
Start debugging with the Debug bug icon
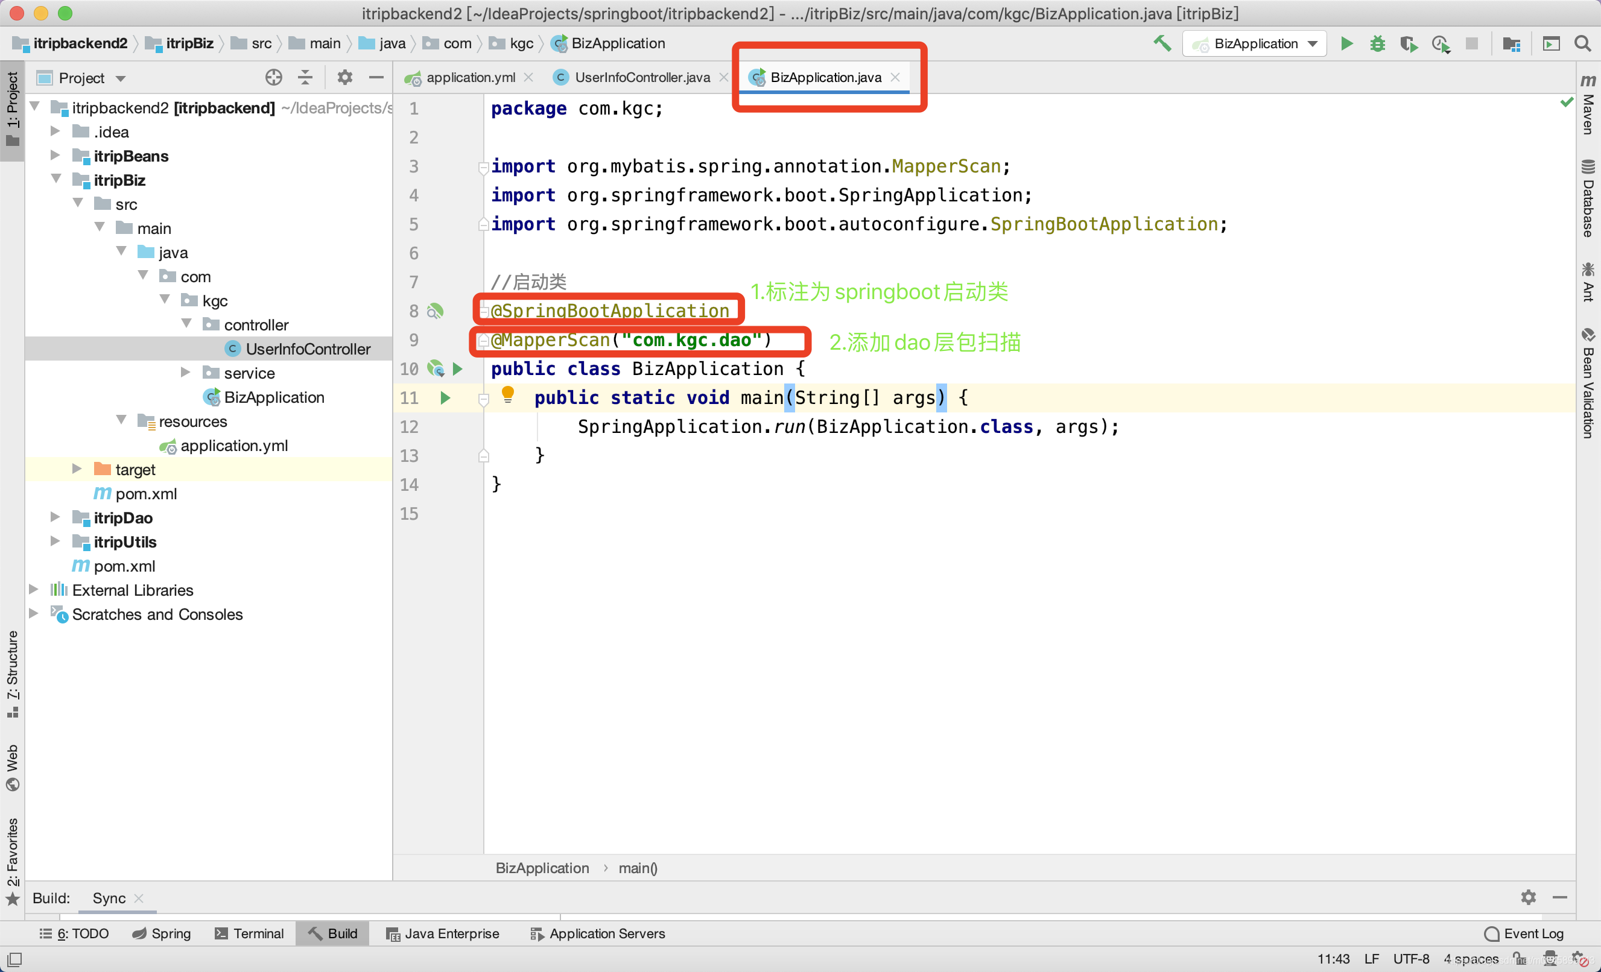click(1377, 43)
